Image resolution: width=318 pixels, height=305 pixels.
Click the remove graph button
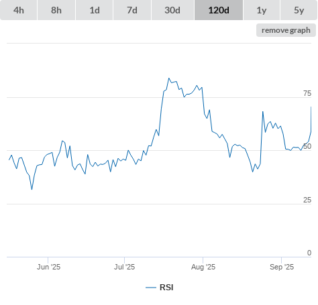(x=286, y=30)
